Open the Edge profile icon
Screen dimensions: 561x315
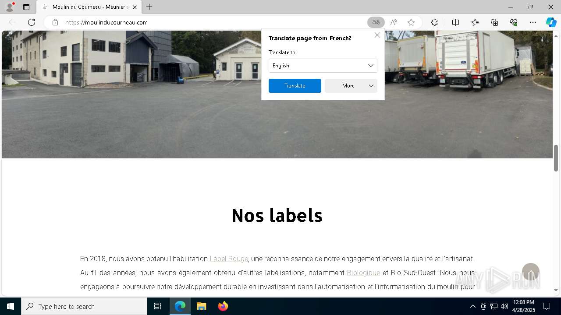click(10, 7)
